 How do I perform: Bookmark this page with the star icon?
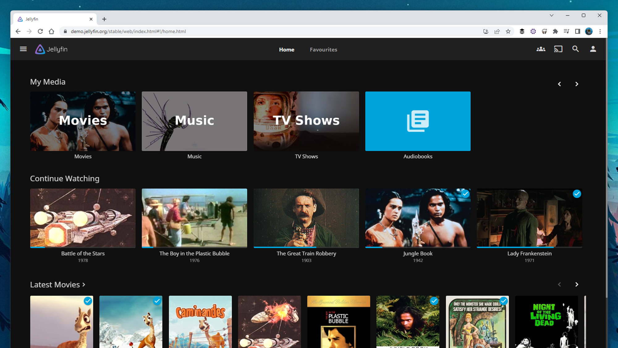(x=508, y=31)
